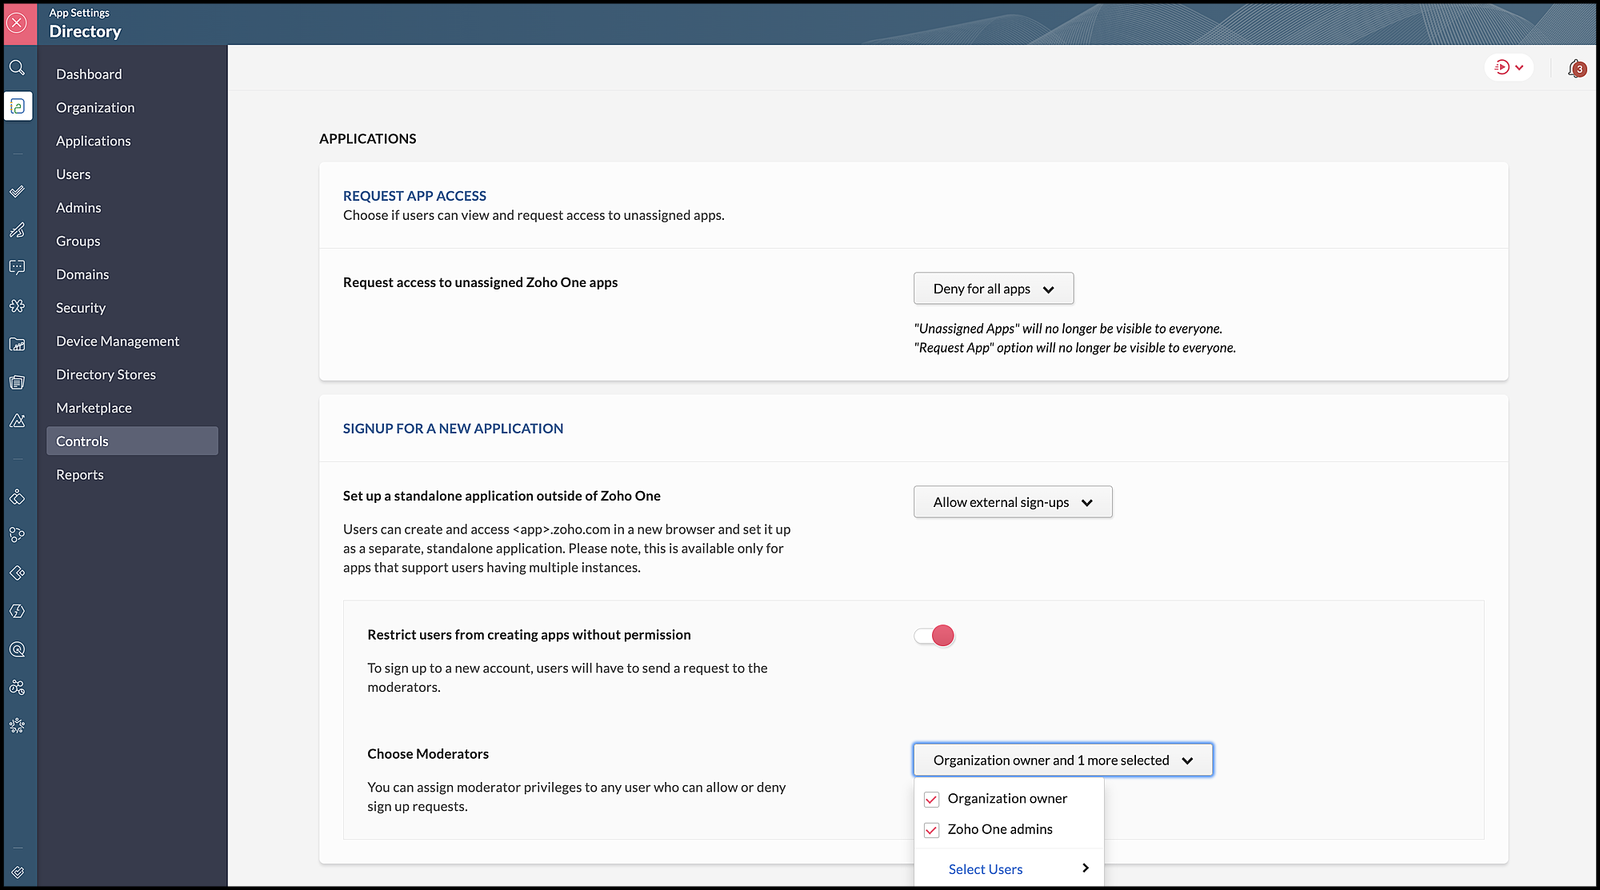This screenshot has height=890, width=1600.
Task: Uncheck Zoho One admins moderator option
Action: click(931, 830)
